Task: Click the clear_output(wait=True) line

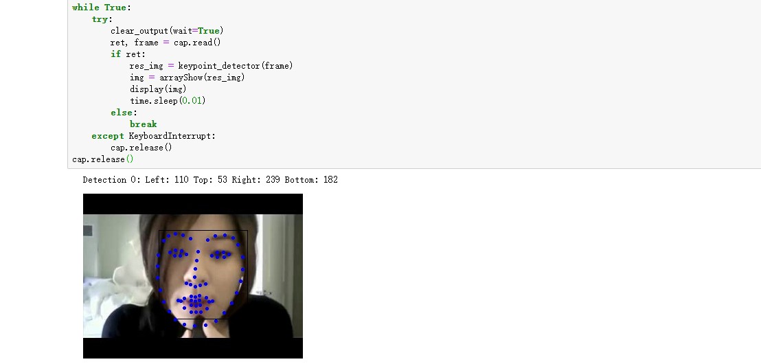Action: (x=167, y=31)
